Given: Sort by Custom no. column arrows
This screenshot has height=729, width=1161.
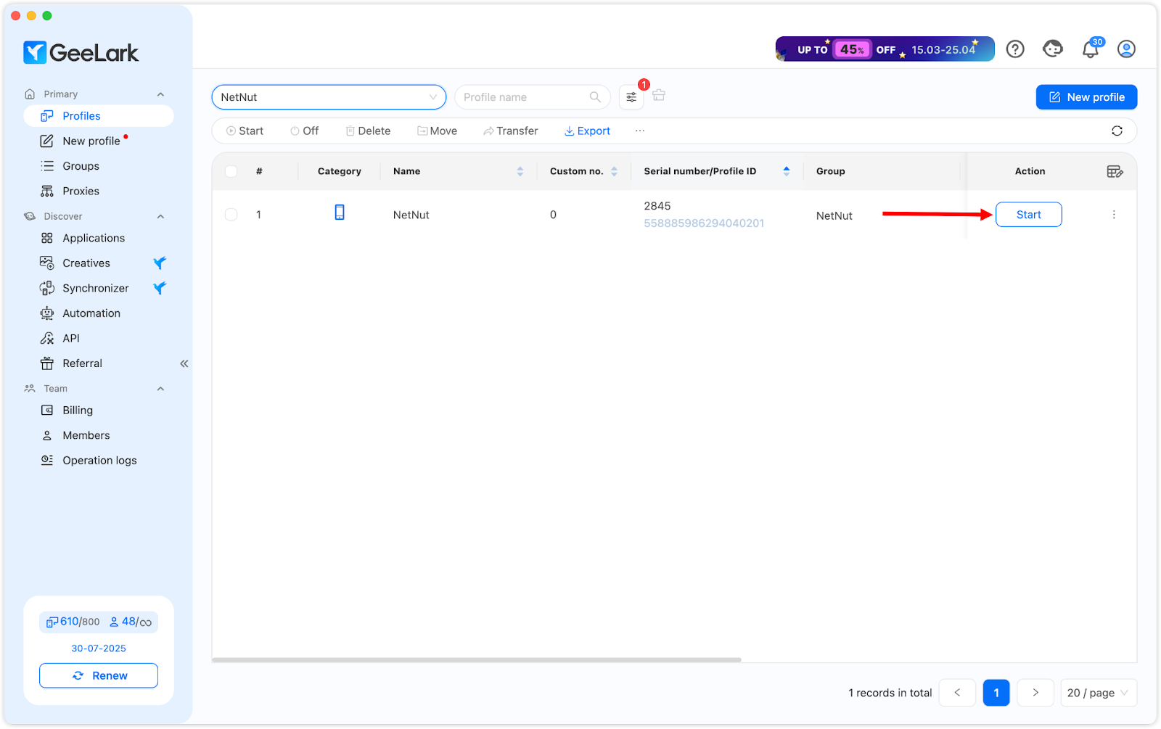Looking at the screenshot, I should point(614,171).
